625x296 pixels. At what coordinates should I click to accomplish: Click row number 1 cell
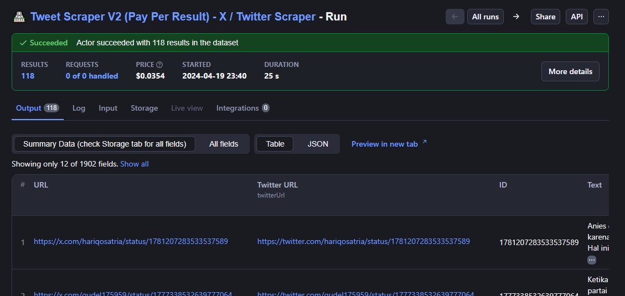(x=23, y=242)
